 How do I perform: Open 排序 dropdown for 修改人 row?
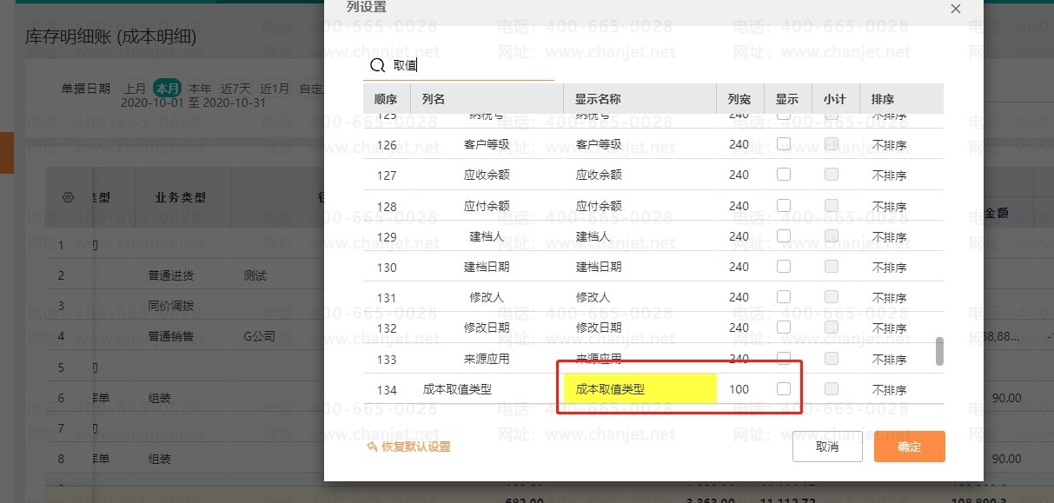pos(890,298)
